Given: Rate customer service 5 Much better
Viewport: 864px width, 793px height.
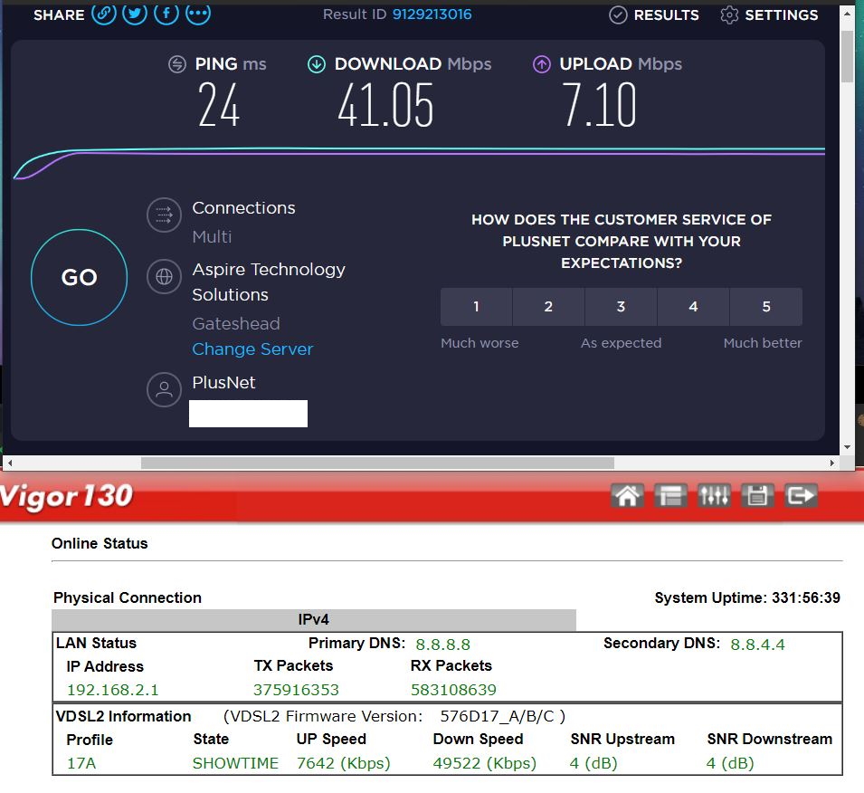Looking at the screenshot, I should coord(766,307).
